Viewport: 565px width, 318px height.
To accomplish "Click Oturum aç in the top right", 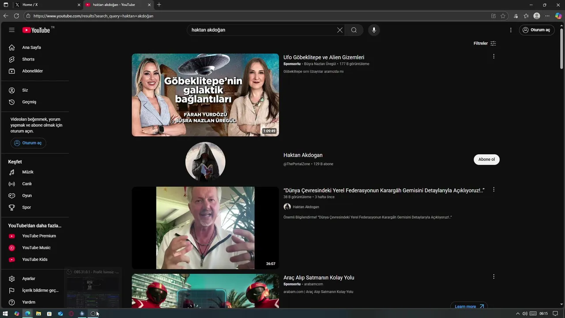I will (x=537, y=30).
